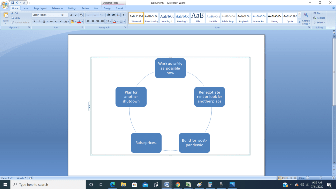Click the Sort icon in Paragraph group

118,15
